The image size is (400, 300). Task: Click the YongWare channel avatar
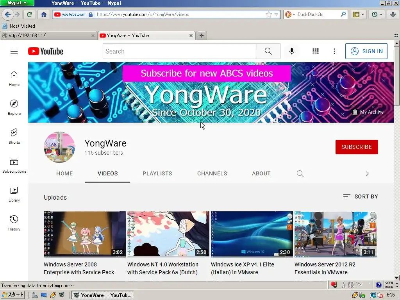tap(59, 147)
